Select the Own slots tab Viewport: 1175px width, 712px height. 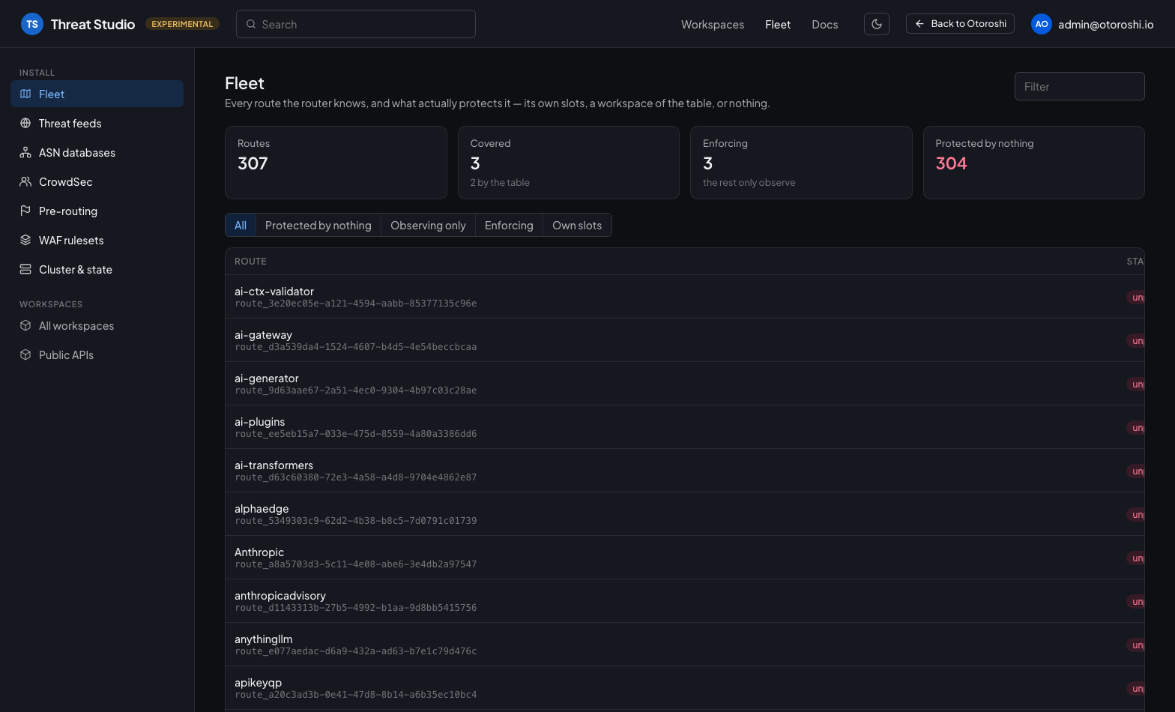[x=577, y=225]
